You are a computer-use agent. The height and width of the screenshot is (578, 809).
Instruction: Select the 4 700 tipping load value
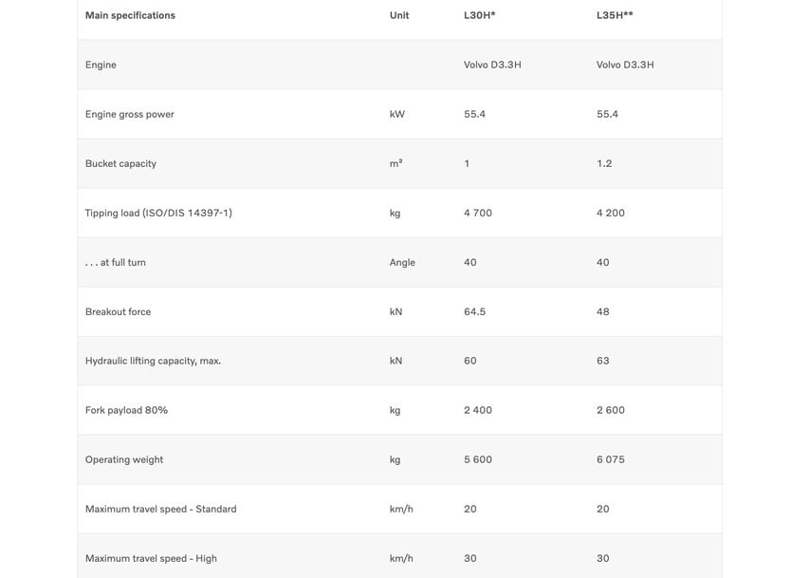(478, 213)
